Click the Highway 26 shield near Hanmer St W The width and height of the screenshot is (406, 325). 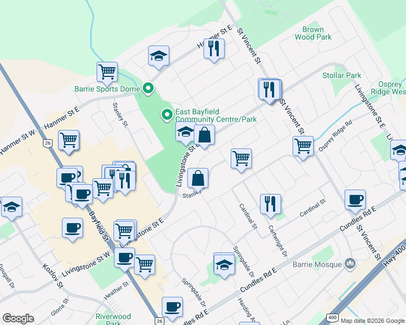click(47, 143)
